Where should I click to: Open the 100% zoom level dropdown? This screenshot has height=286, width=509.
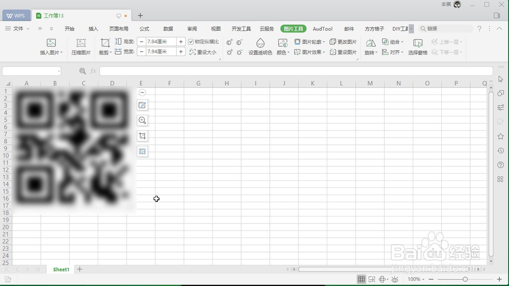(x=416, y=279)
